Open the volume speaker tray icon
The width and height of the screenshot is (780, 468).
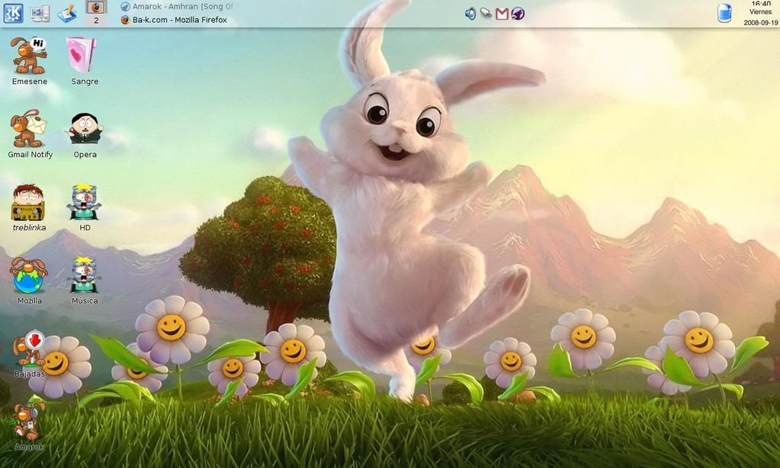[470, 14]
